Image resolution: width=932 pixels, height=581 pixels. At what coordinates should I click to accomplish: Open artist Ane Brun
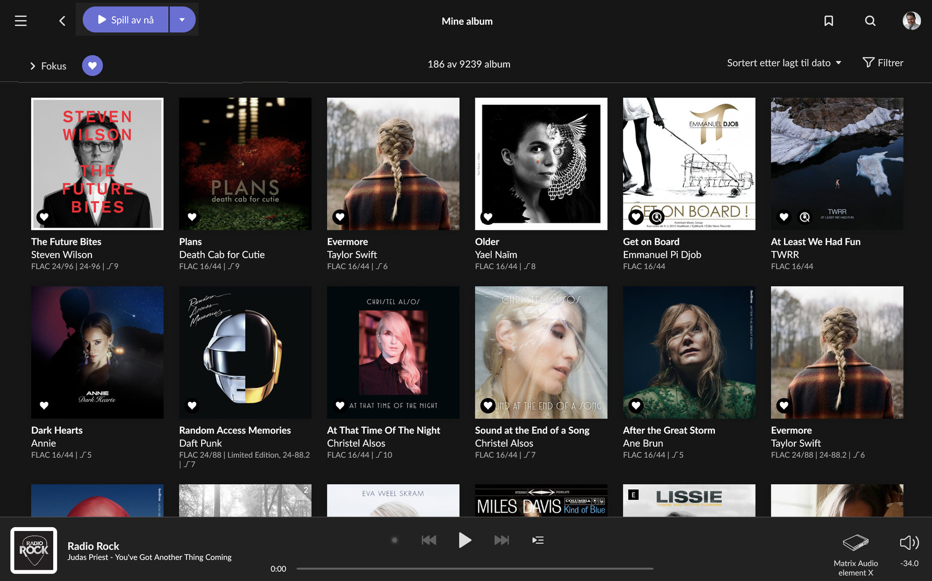[x=643, y=443]
